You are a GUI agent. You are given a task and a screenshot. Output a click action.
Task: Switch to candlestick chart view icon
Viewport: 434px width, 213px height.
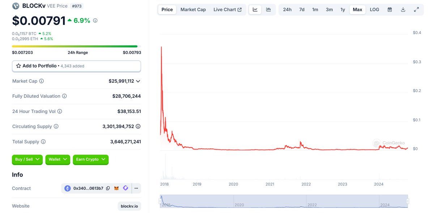coord(268,10)
